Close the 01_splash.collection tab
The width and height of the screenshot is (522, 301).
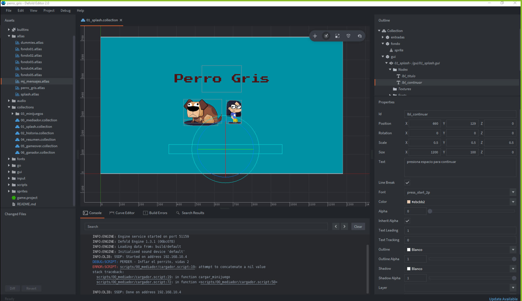click(121, 20)
